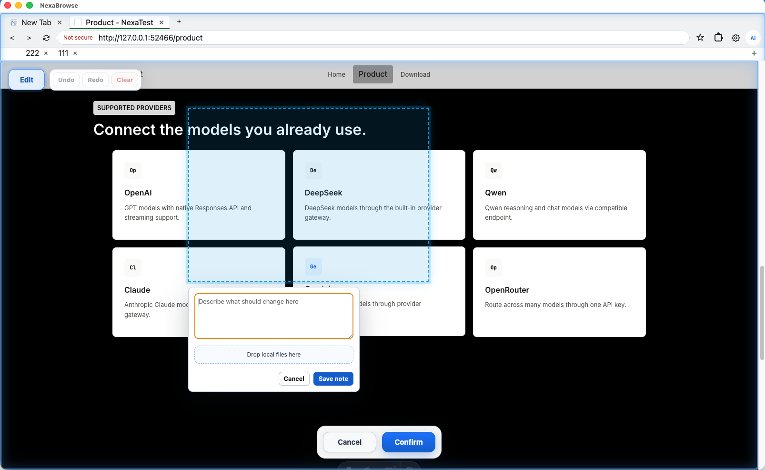Toggle the Edit mode button
Viewport: 765px width, 470px height.
[27, 80]
